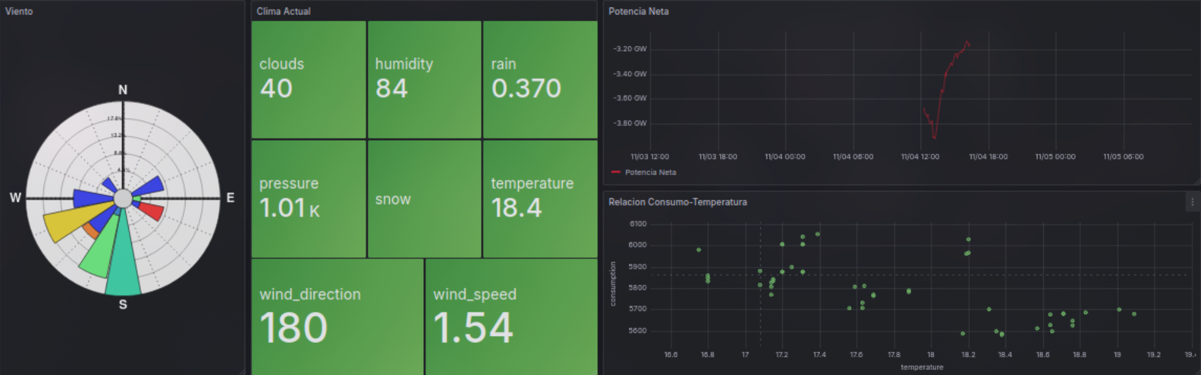Click the blue northeast wind rose petal
This screenshot has width=1201, height=375.
(150, 187)
